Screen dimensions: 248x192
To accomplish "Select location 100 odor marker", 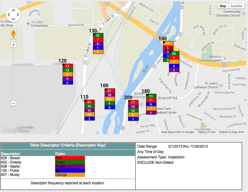I will pyautogui.click(x=110, y=99).
